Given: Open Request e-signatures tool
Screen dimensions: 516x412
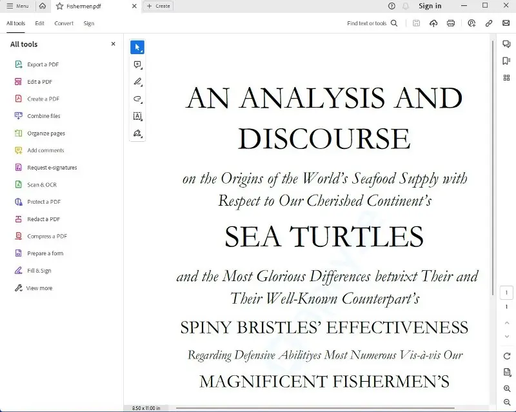Looking at the screenshot, I should coord(46,168).
